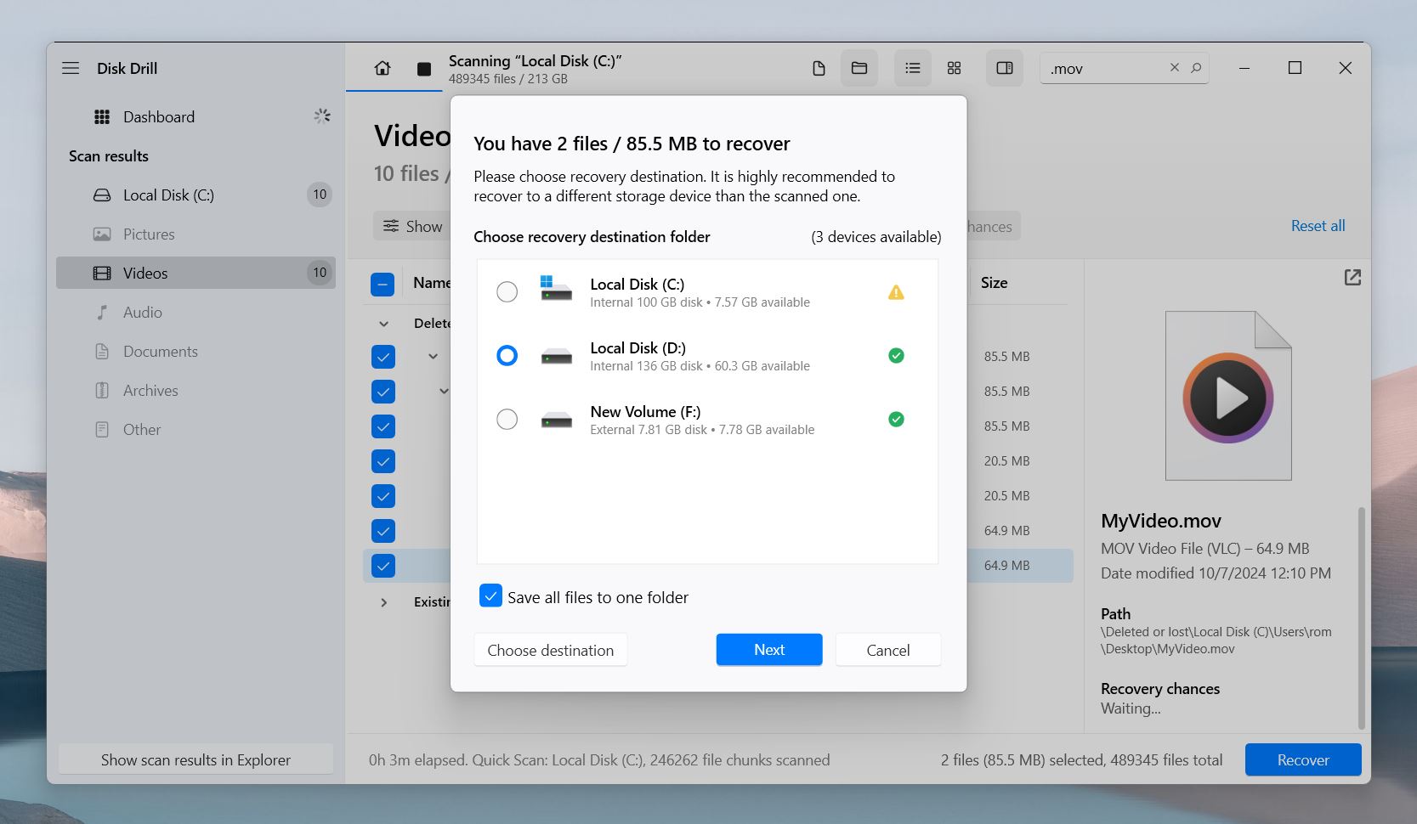This screenshot has width=1417, height=824.
Task: Click the Reset all link
Action: click(1318, 226)
